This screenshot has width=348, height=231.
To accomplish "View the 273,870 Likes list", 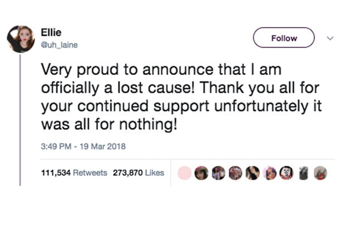I will 138,173.
